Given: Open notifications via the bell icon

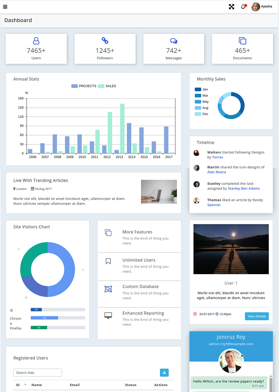Looking at the screenshot, I should tap(243, 7).
